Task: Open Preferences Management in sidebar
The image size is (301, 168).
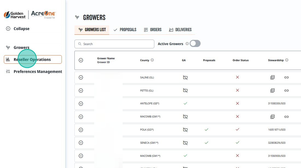Action: point(34,71)
